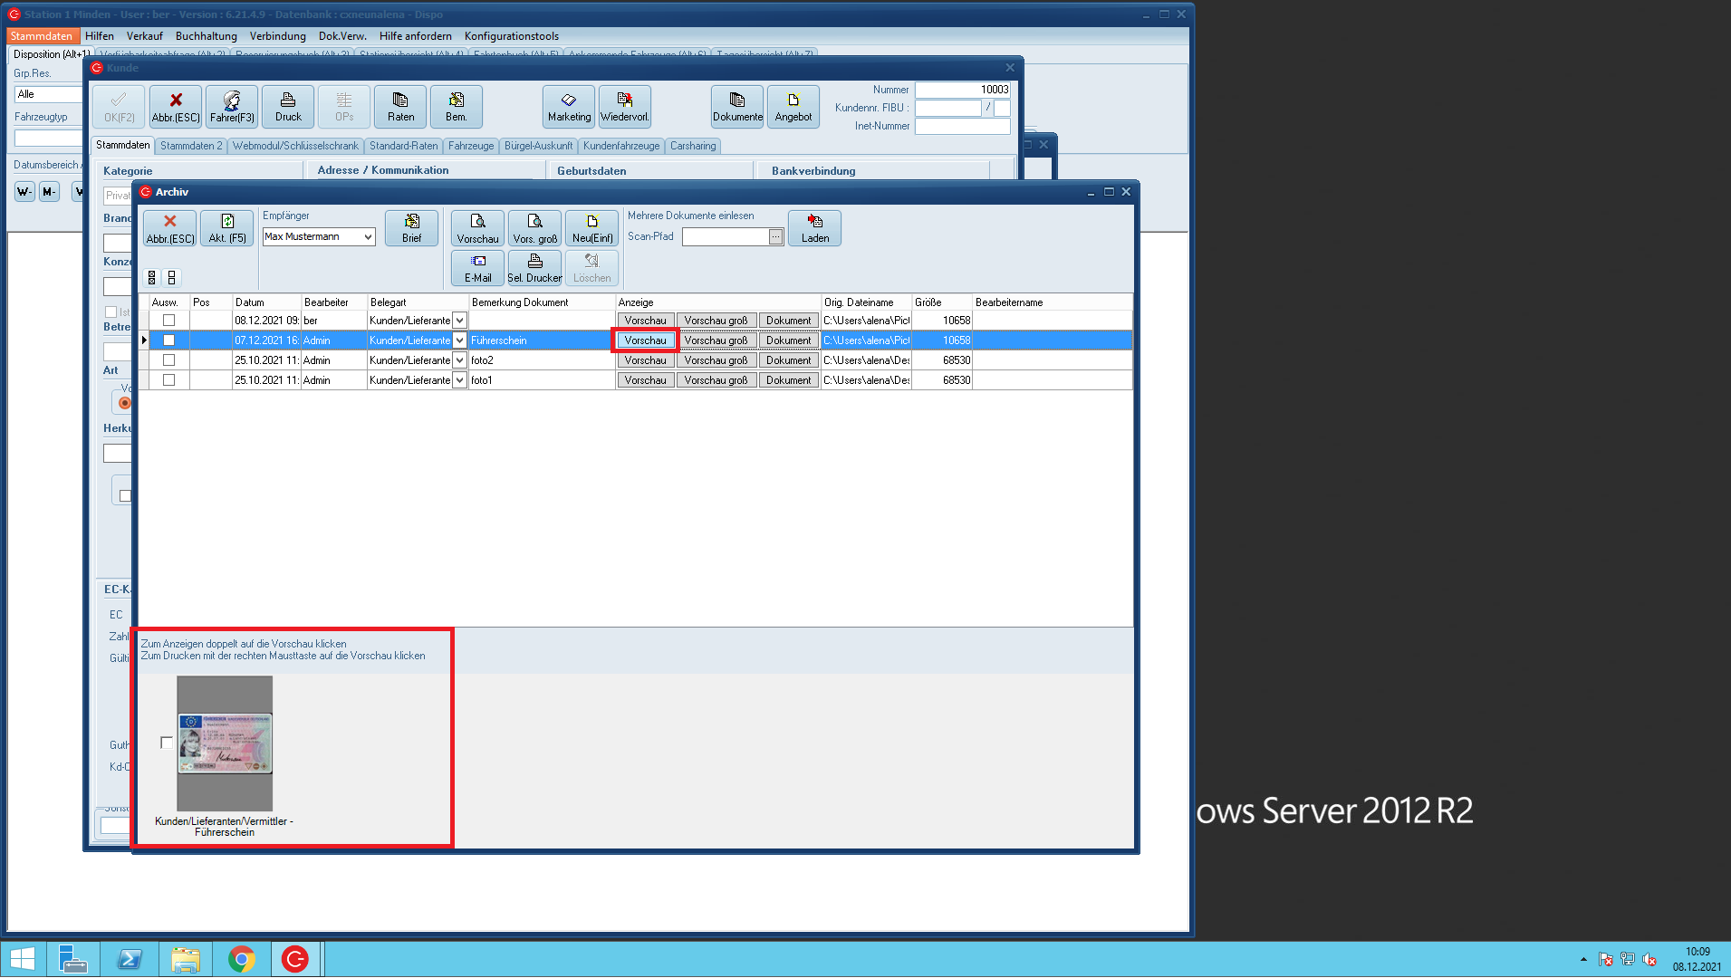Switch to the Kundenfahrzeuge tab
The height and width of the screenshot is (978, 1731).
click(x=620, y=146)
